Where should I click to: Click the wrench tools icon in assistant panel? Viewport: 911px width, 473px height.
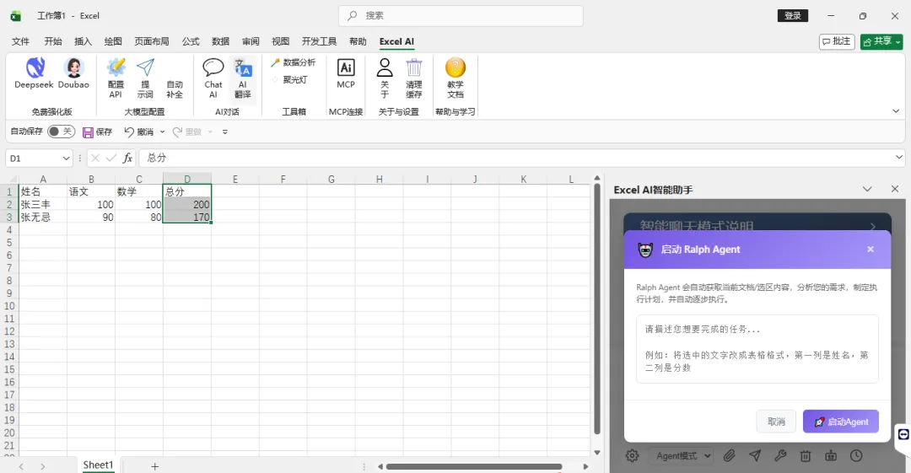[780, 456]
